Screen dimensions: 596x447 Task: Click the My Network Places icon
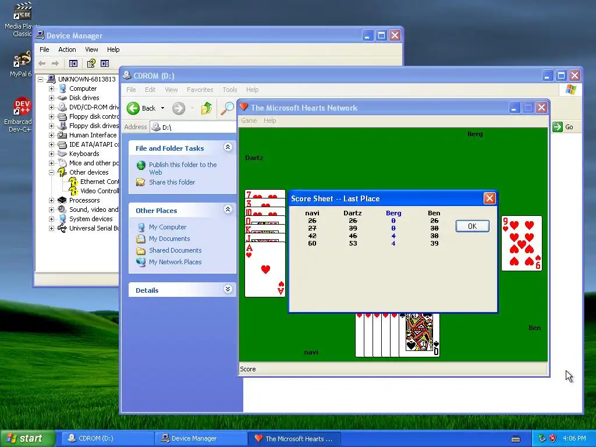point(141,262)
